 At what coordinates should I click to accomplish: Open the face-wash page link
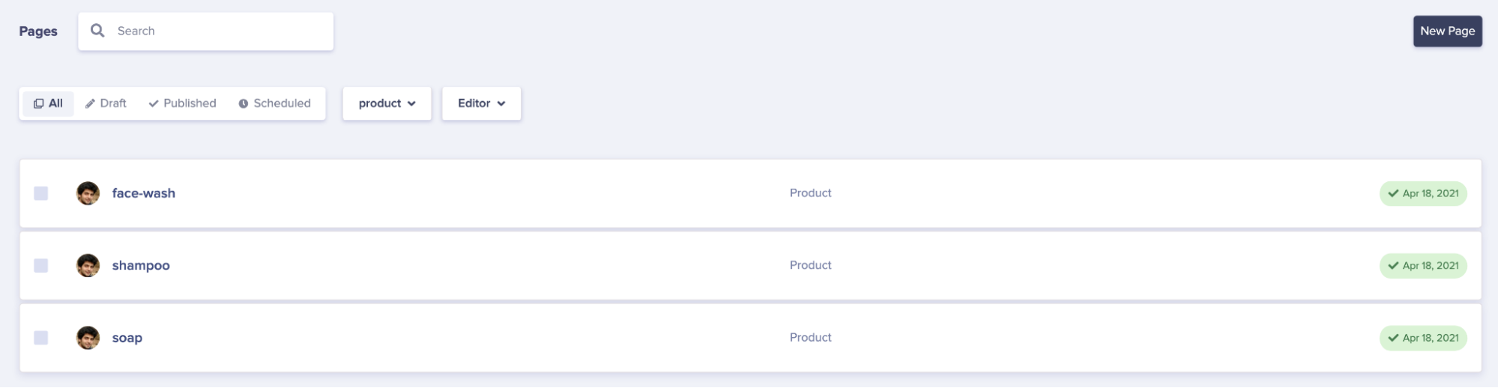click(144, 193)
